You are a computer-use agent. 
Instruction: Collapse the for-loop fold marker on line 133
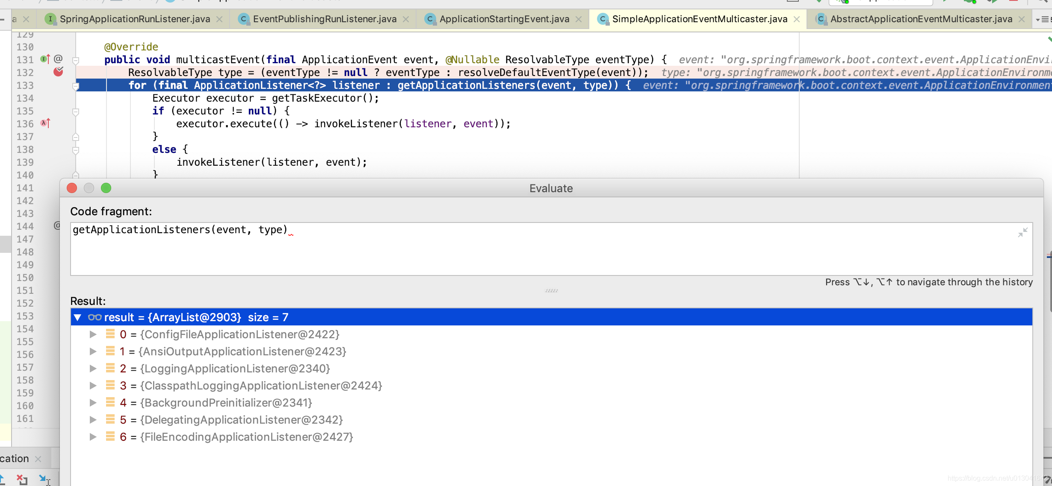click(x=76, y=86)
